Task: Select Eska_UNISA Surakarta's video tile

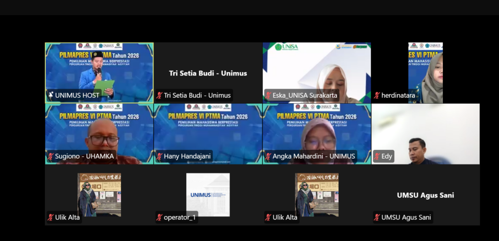Action: coord(317,73)
